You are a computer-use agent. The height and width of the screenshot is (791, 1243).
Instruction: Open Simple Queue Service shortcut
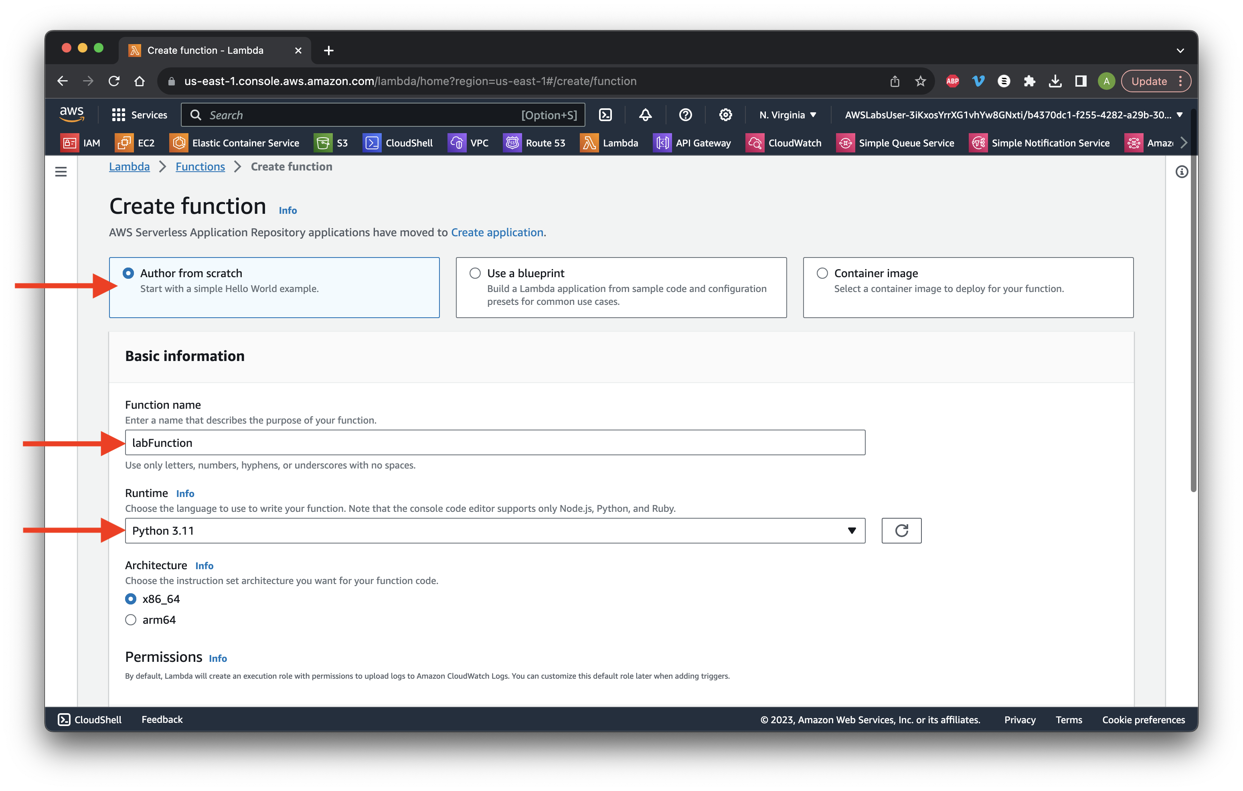pos(895,143)
